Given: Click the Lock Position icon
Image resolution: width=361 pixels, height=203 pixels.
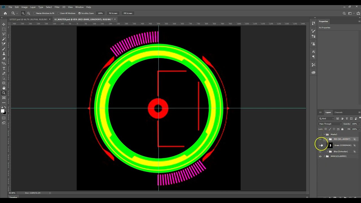Looking at the screenshot, I should [334, 129].
